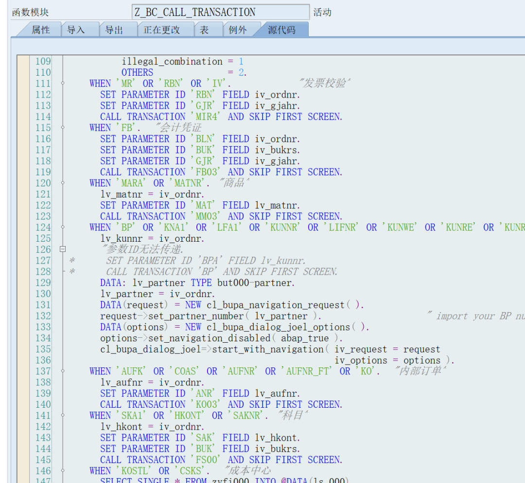Click the function module name field Z_BC_CALL_TRANSACTION
This screenshot has width=525, height=483.
(220, 12)
